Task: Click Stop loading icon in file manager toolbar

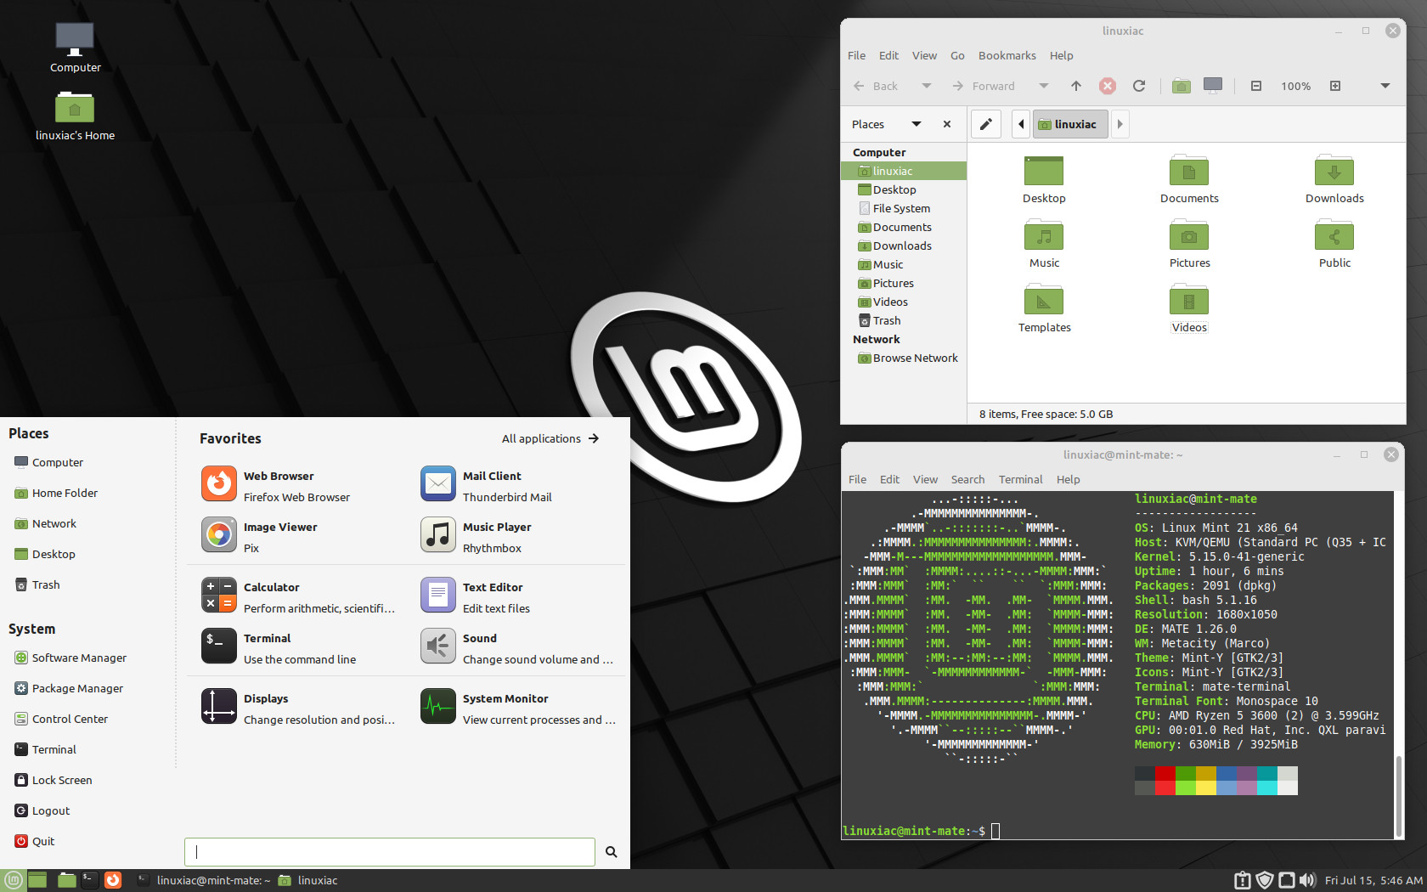Action: pyautogui.click(x=1108, y=86)
